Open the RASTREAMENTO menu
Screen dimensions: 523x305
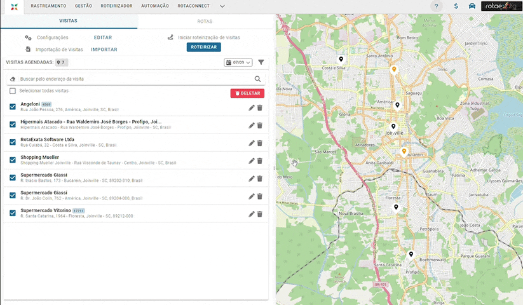tap(49, 6)
